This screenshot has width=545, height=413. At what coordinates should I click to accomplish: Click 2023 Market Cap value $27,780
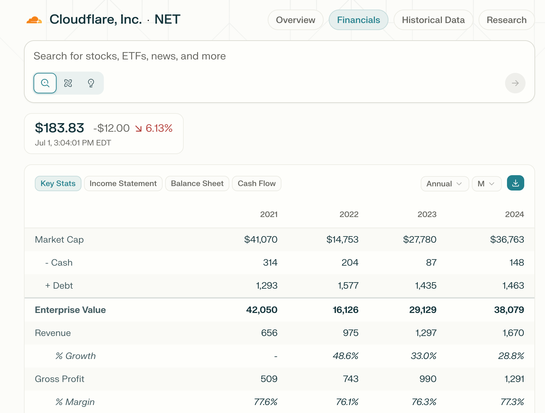[419, 239]
